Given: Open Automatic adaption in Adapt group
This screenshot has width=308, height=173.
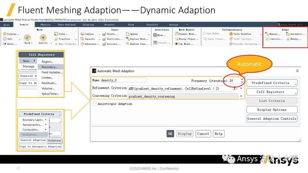Looking at the screenshot, I should point(296,34).
